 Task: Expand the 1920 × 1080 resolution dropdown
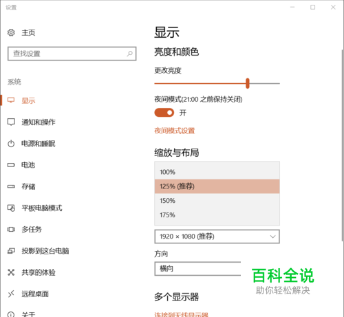[217, 237]
